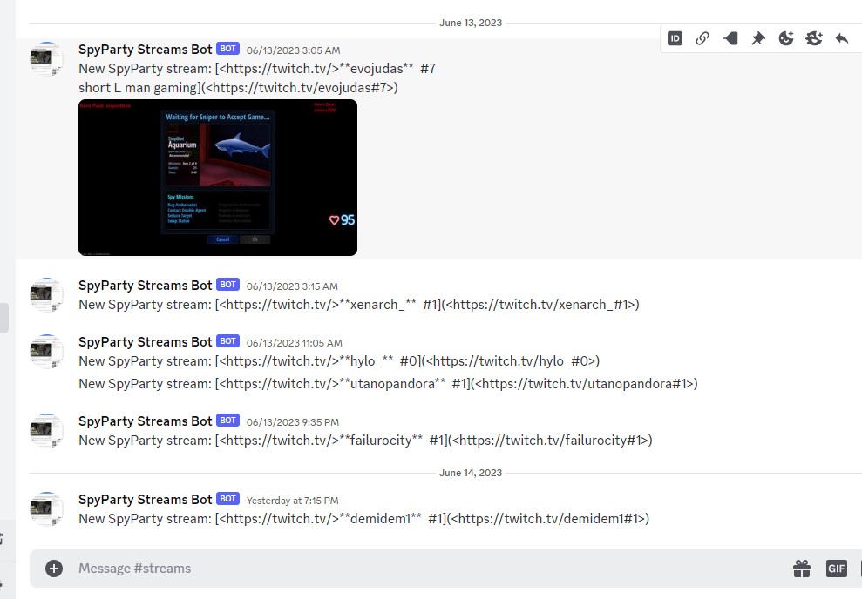
Task: Click the hylo_ stream announcement text
Action: coord(339,361)
